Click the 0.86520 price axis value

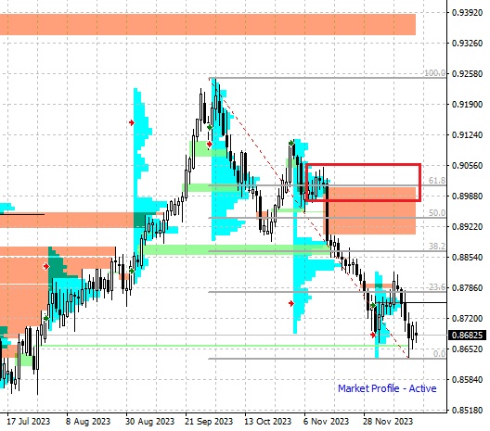(468, 349)
